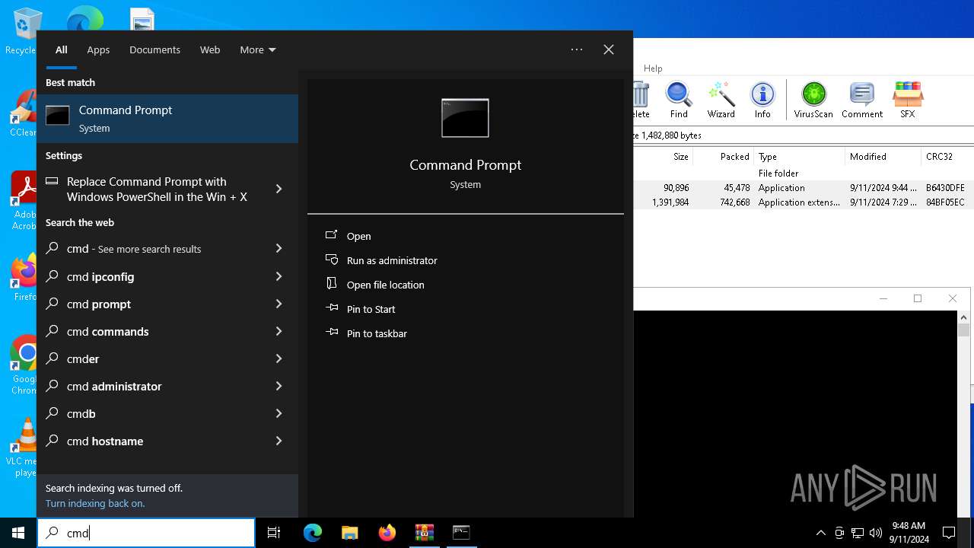Open Command Prompt best match result
This screenshot has width=974, height=548.
click(x=167, y=119)
